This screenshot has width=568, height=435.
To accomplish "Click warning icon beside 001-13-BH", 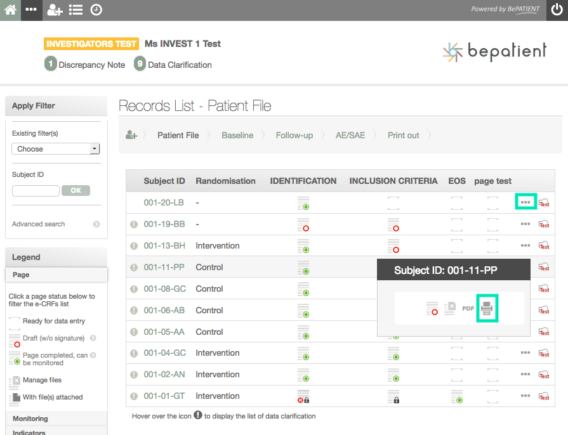I will [x=134, y=246].
